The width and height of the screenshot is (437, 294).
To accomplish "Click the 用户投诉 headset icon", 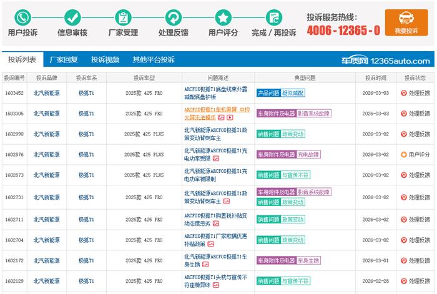I will [22, 17].
